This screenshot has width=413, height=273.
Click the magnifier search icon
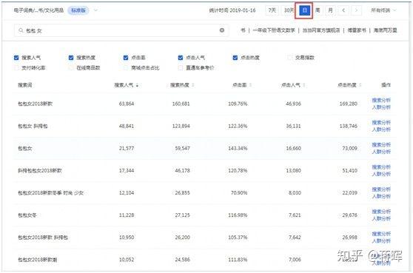point(21,30)
